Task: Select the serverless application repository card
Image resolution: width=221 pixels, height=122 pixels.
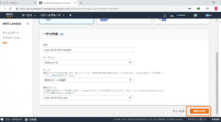Action: (x=182, y=21)
